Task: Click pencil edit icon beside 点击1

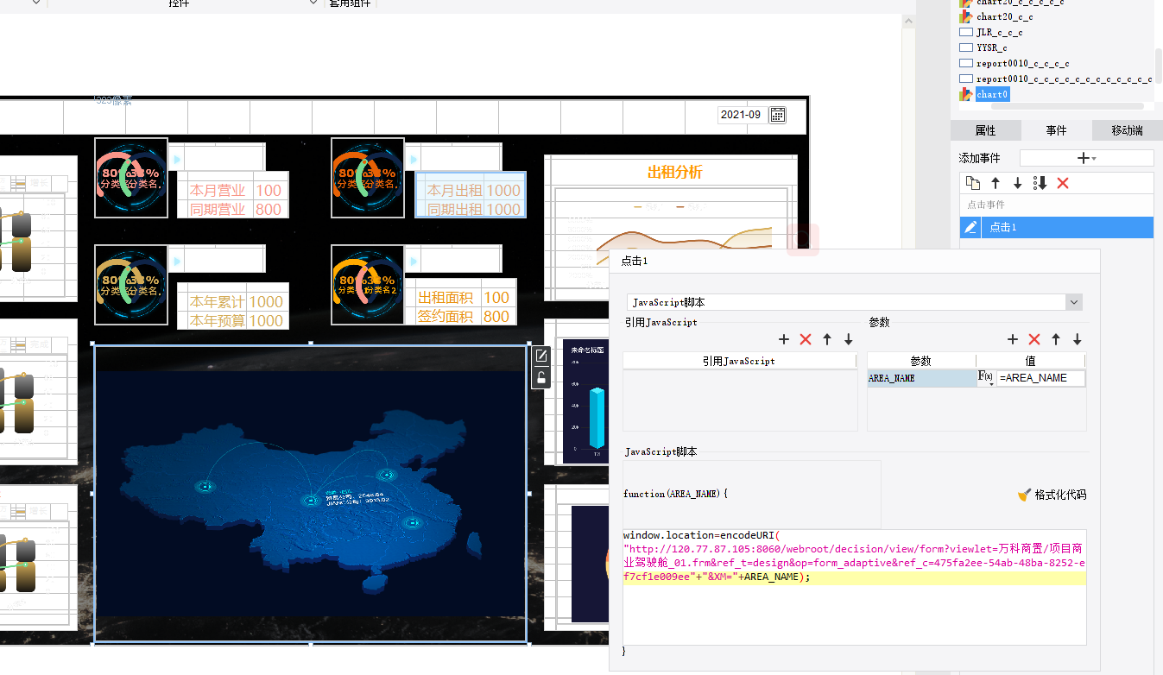Action: 971,227
